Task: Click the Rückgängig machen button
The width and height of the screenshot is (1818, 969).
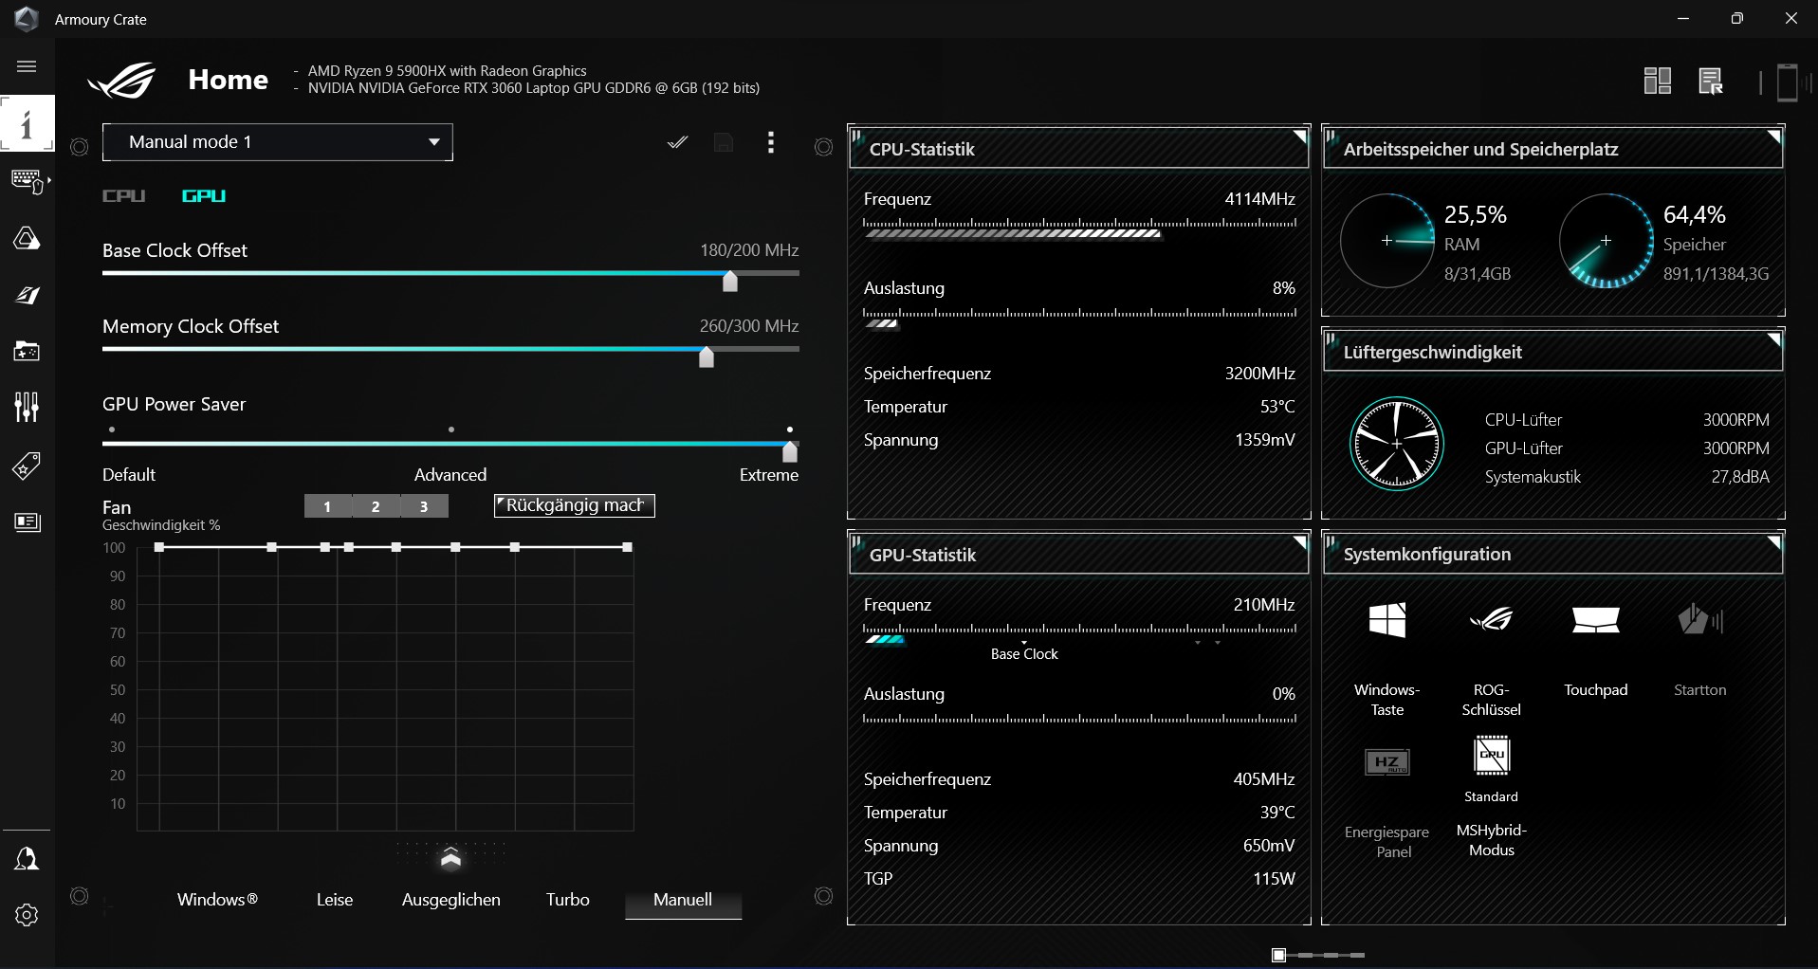Action: pos(575,506)
